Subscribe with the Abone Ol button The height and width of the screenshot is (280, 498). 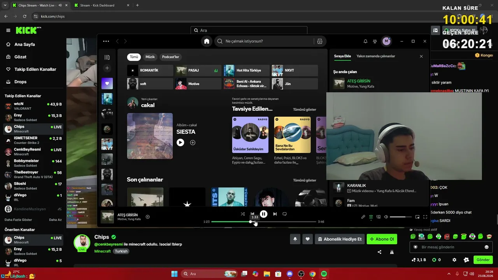(382, 239)
